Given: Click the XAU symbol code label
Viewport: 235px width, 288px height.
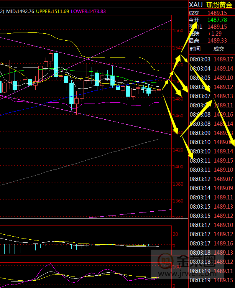Looking at the screenshot, I should (x=196, y=5).
